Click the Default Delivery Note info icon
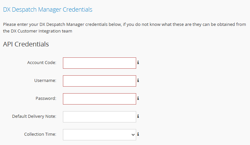The image size is (250, 145). coord(138,116)
